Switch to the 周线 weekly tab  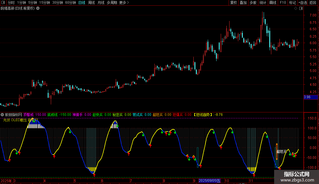coord(91,3)
